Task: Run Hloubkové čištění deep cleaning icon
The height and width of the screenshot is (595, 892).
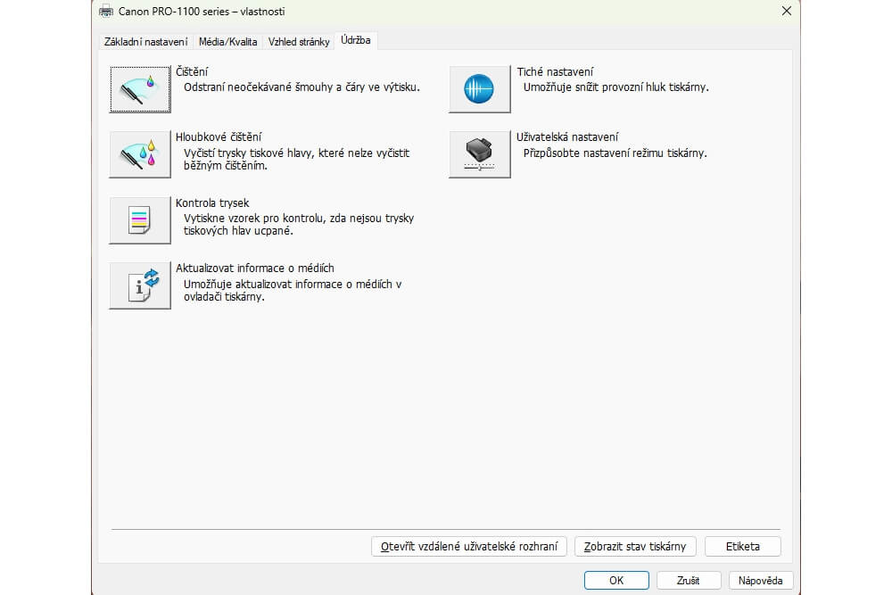Action: click(140, 154)
